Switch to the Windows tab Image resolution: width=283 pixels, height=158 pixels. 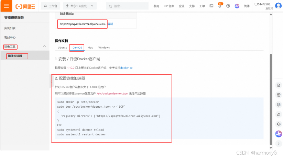pyautogui.click(x=104, y=48)
